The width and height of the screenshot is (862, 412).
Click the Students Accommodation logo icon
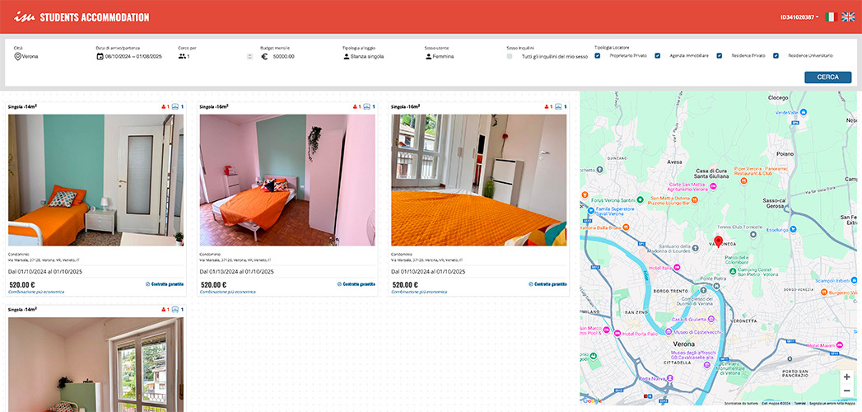(24, 17)
